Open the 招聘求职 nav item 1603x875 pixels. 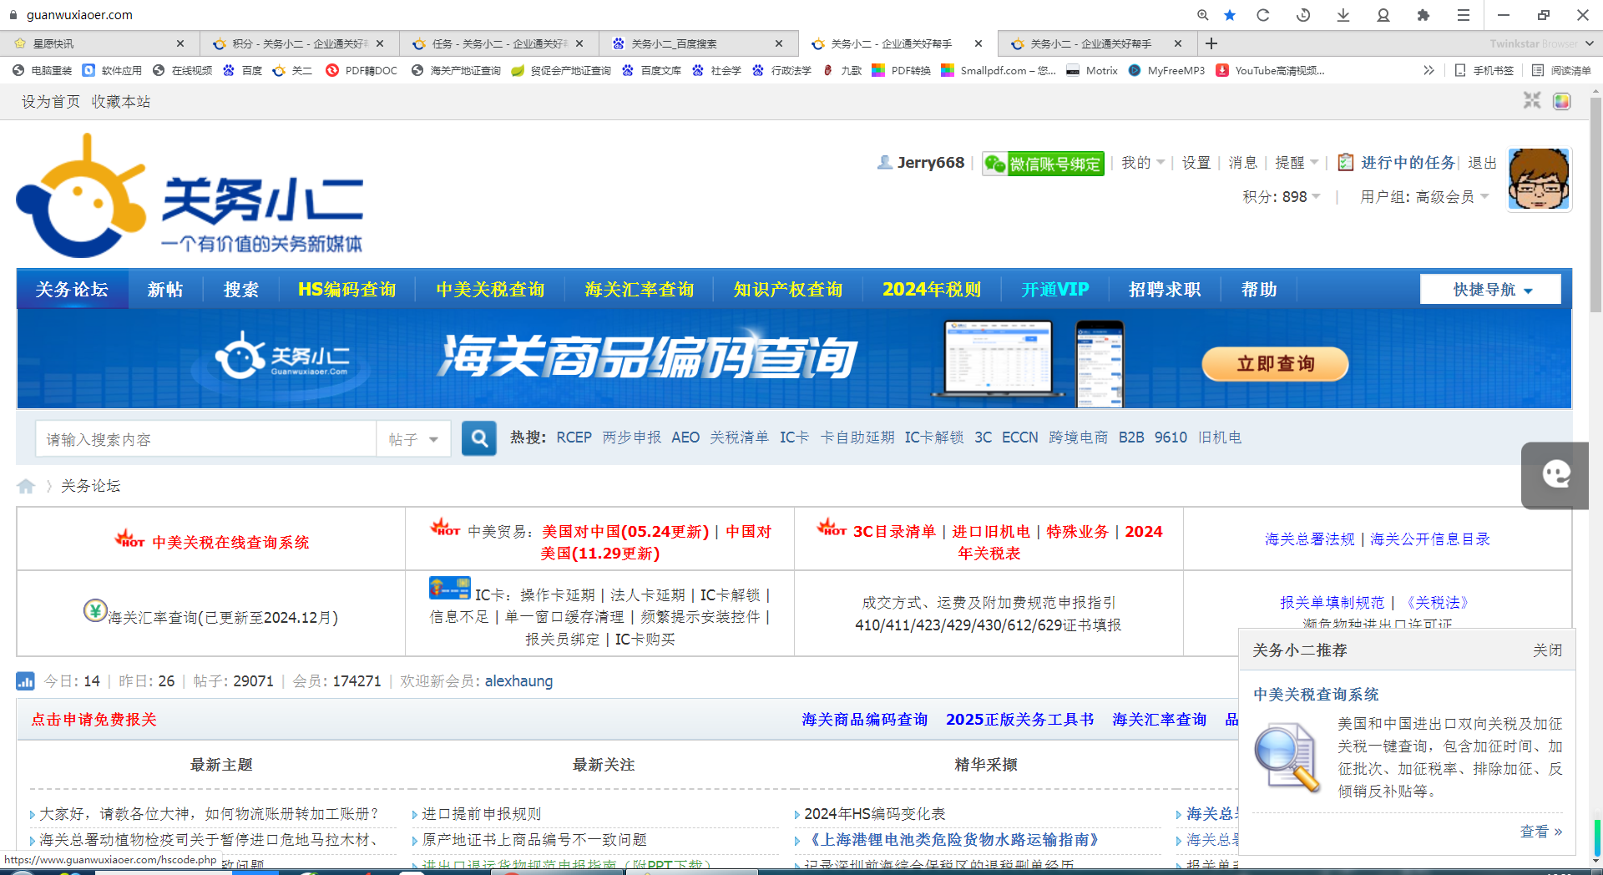coord(1165,289)
